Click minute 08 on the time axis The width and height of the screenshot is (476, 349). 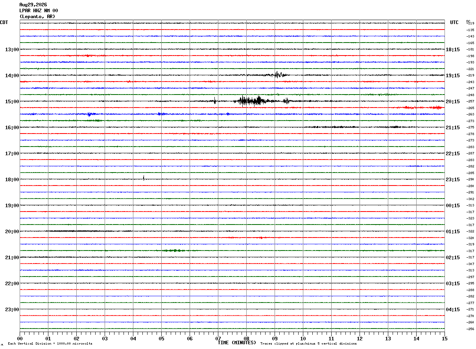tap(246, 338)
